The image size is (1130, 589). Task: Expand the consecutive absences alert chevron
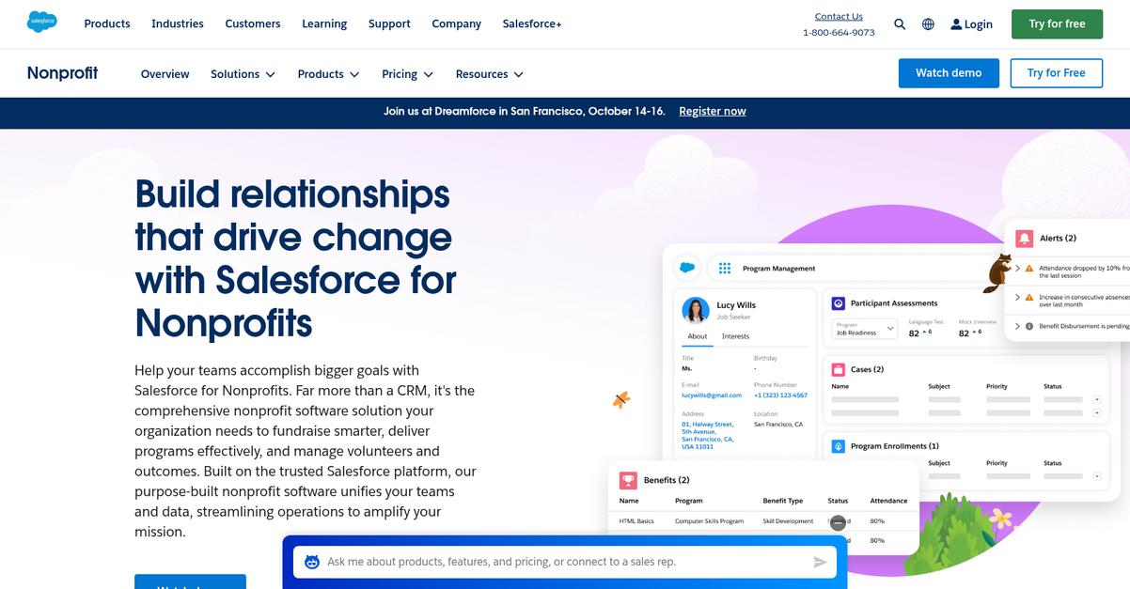point(1017,297)
